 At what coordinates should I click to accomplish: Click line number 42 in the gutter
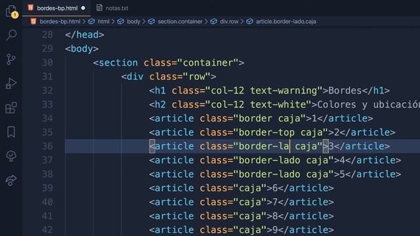click(47, 229)
